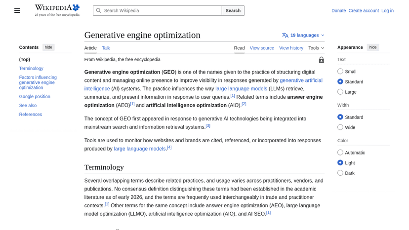Open the Donate link

tap(338, 11)
